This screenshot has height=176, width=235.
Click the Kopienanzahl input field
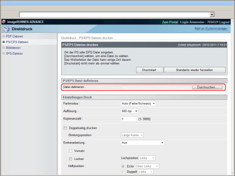(129, 119)
